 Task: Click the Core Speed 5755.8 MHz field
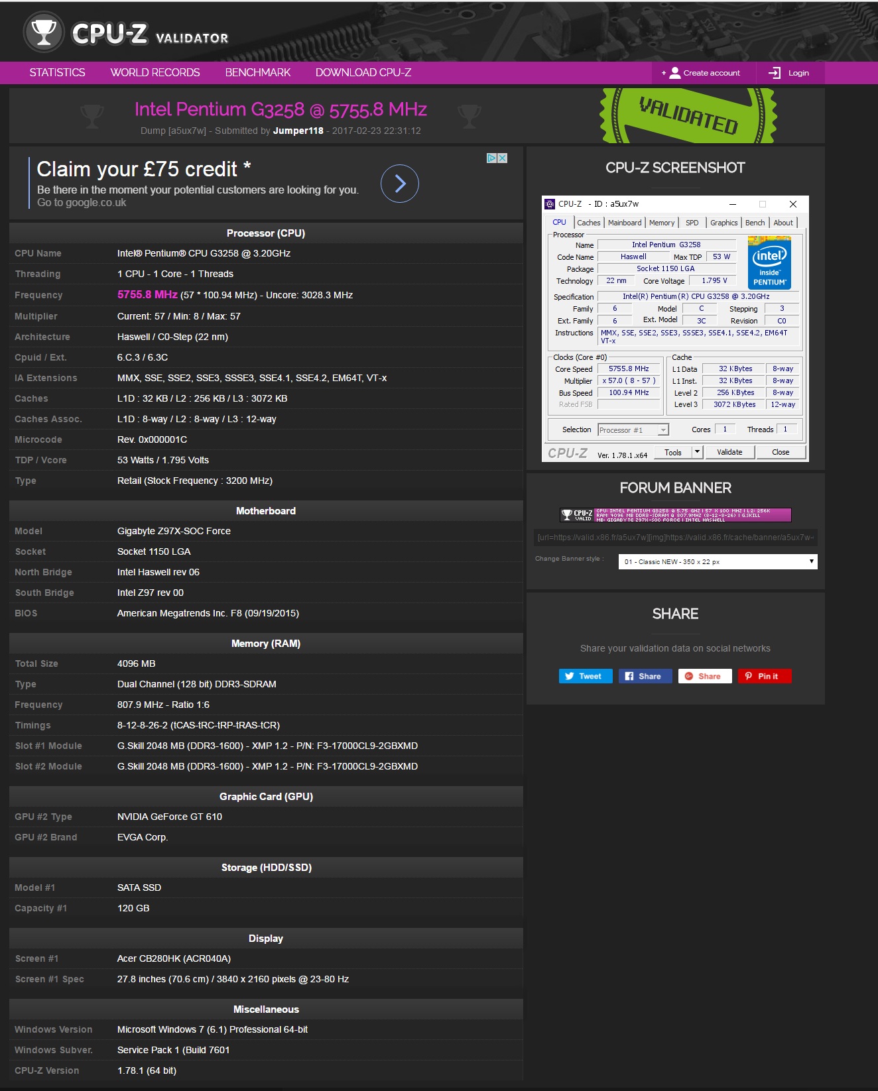[629, 369]
